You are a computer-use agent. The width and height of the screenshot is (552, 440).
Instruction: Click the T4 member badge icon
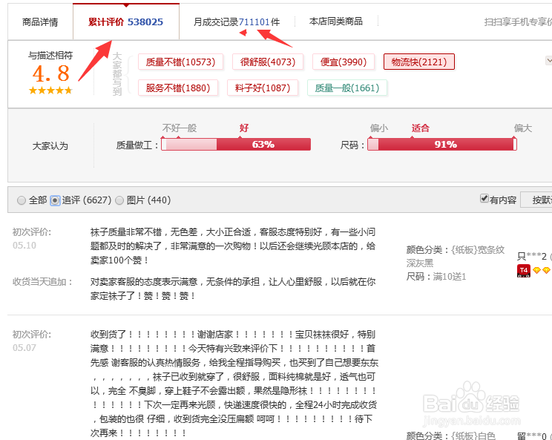click(524, 271)
